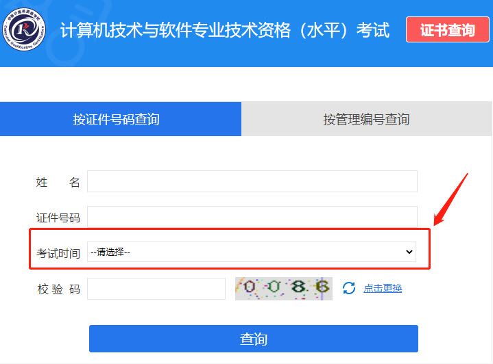
Task: Click the 计算机技术与软件专业技术资格 header title
Action: pyautogui.click(x=225, y=30)
